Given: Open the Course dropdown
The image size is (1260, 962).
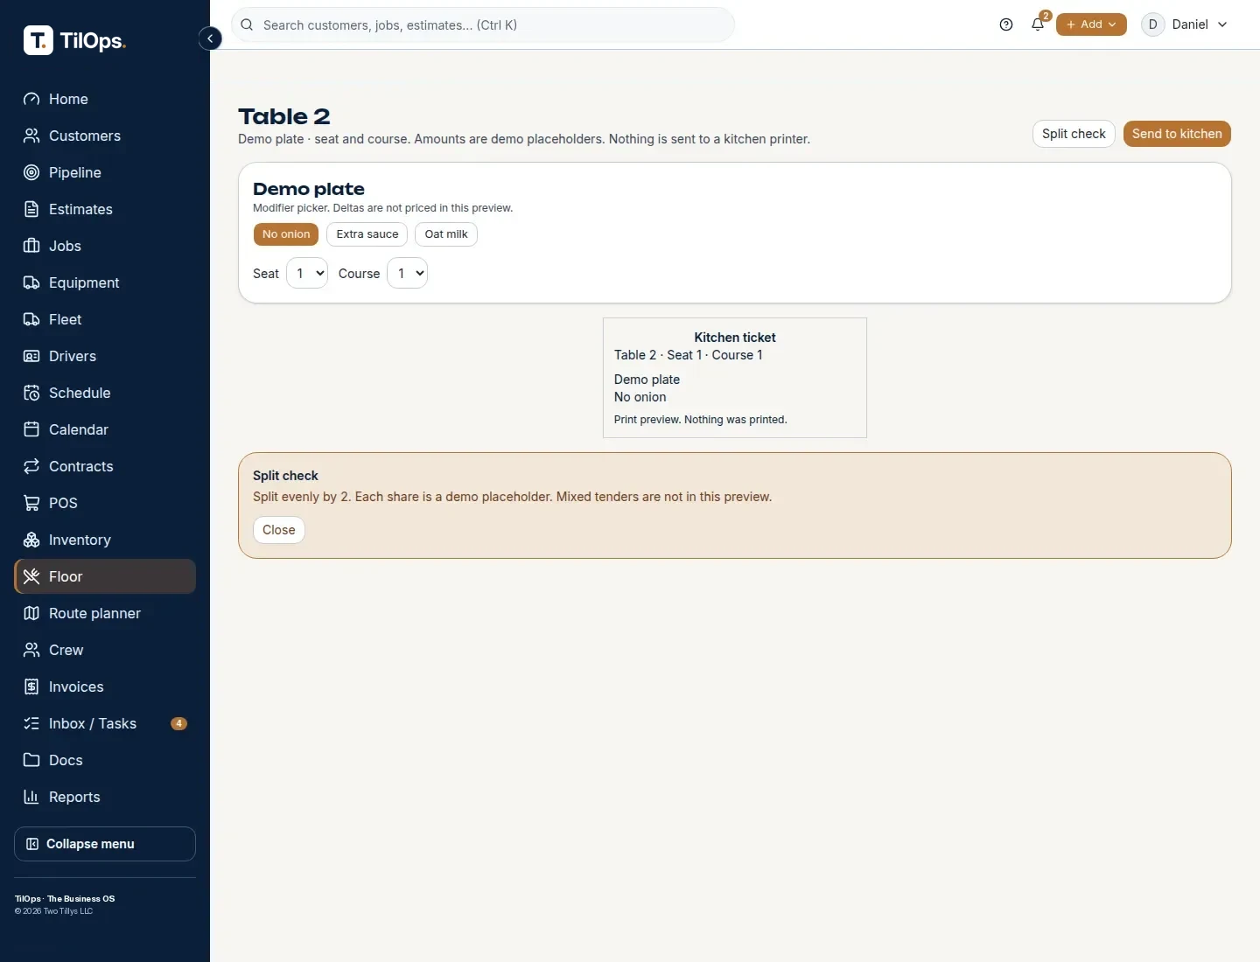Looking at the screenshot, I should (407, 273).
